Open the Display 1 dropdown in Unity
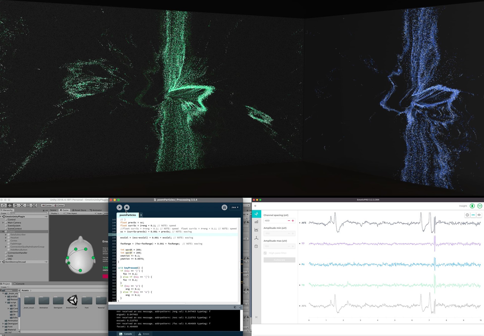This screenshot has height=336, width=484. 58,213
